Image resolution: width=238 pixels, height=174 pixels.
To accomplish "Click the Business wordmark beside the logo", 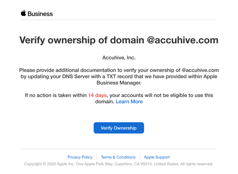I will pyautogui.click(x=40, y=14).
